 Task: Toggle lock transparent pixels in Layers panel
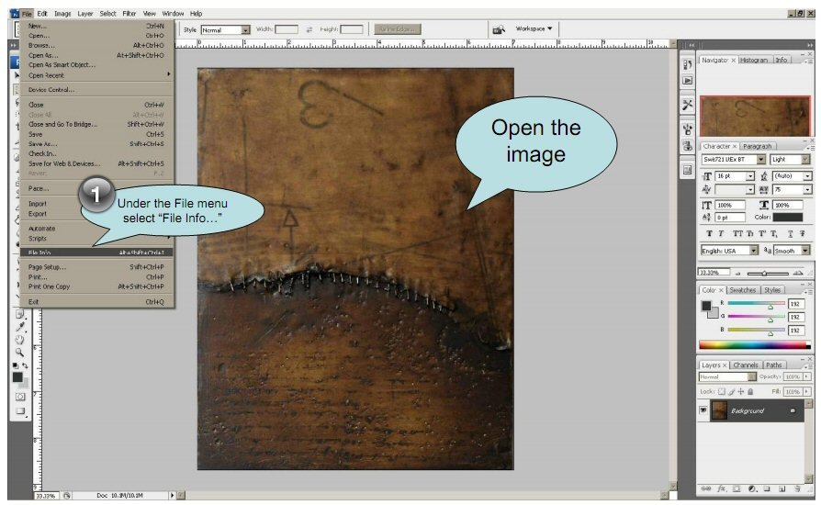[723, 391]
